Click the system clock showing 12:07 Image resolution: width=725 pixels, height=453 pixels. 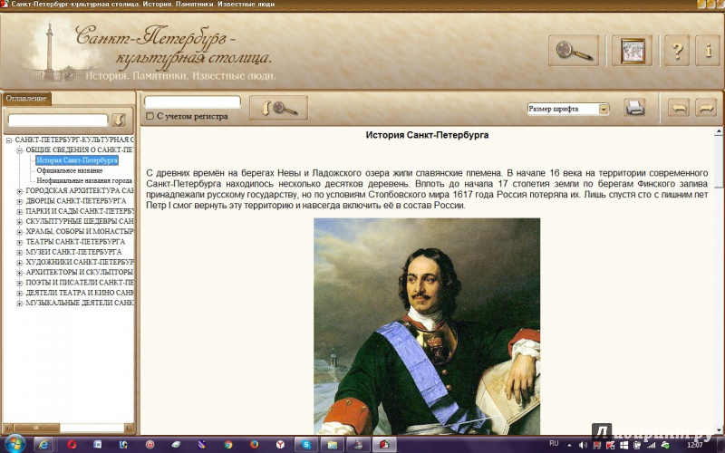click(x=695, y=445)
